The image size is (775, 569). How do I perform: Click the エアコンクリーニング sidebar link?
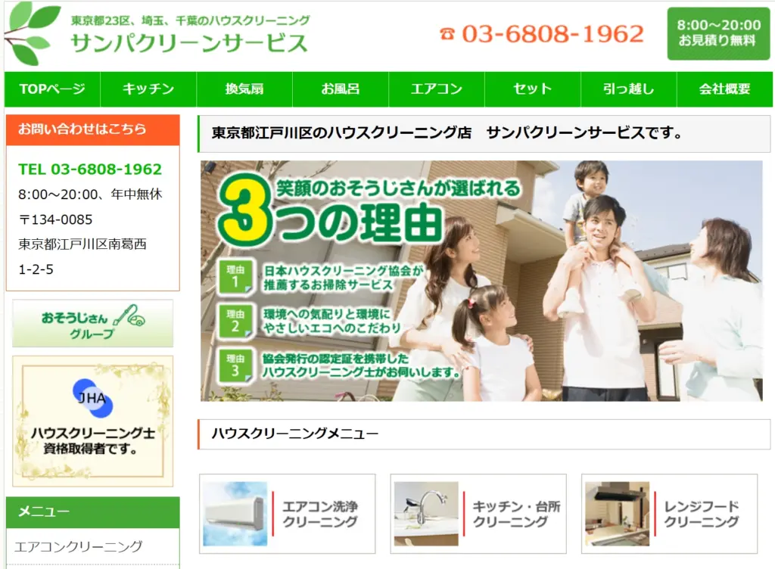click(x=79, y=546)
